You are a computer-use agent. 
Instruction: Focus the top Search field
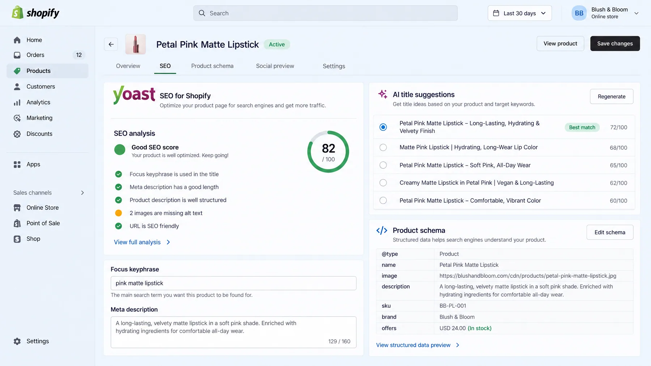point(325,13)
